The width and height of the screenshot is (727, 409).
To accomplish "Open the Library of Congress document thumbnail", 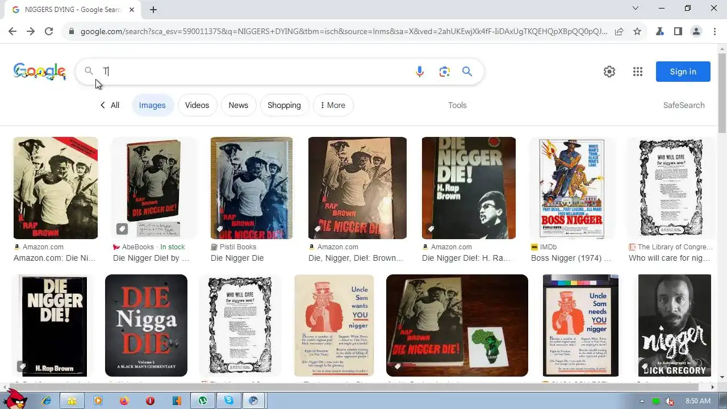I will coord(670,188).
